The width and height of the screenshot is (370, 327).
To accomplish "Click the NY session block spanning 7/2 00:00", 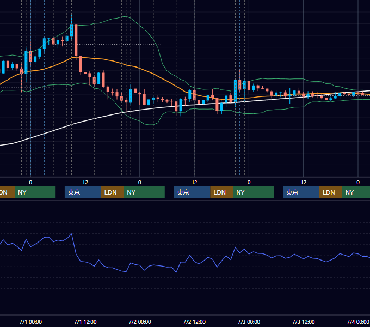I will coord(144,192).
